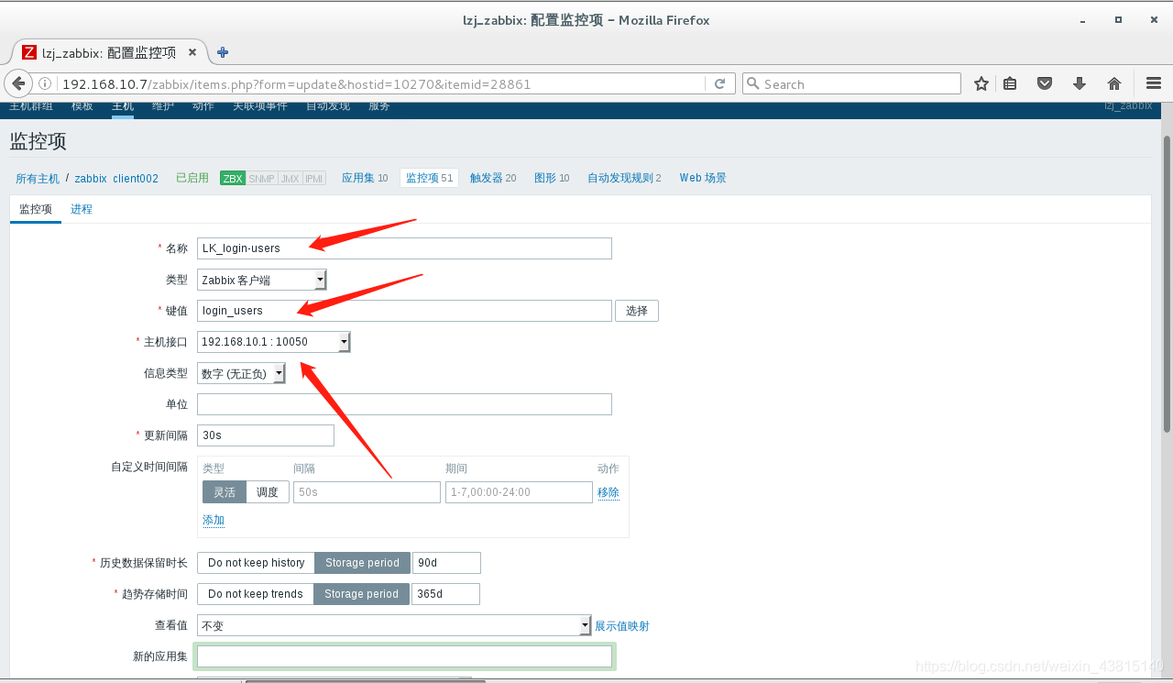
Task: Open the 主机接口 dropdown 192.168.10.1 : 10050
Action: [274, 342]
